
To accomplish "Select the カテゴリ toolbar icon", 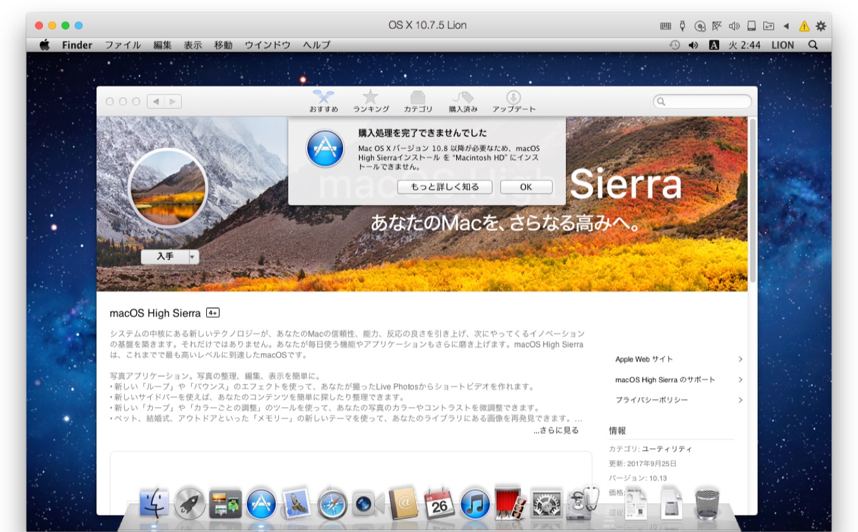I will 418,98.
